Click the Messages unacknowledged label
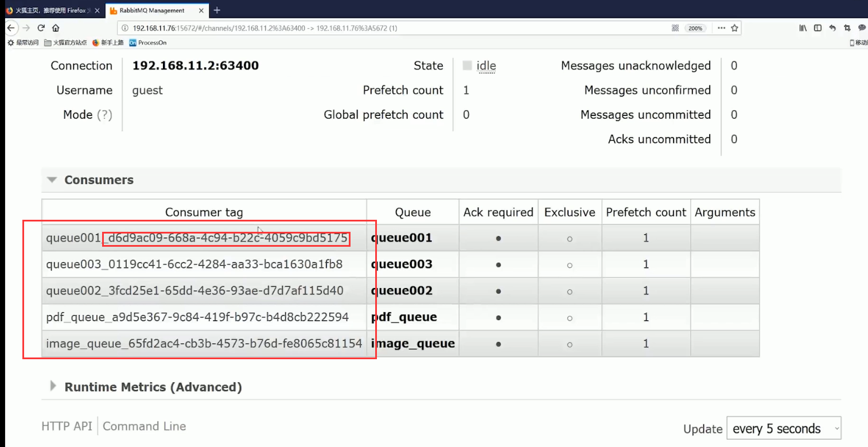 click(636, 66)
